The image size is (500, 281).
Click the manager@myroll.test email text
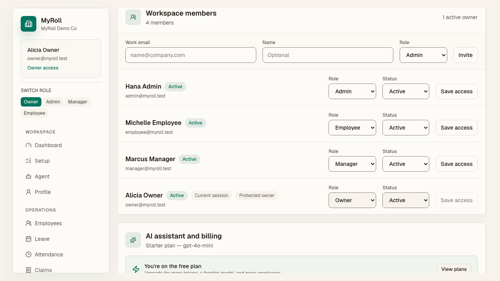tap(148, 169)
